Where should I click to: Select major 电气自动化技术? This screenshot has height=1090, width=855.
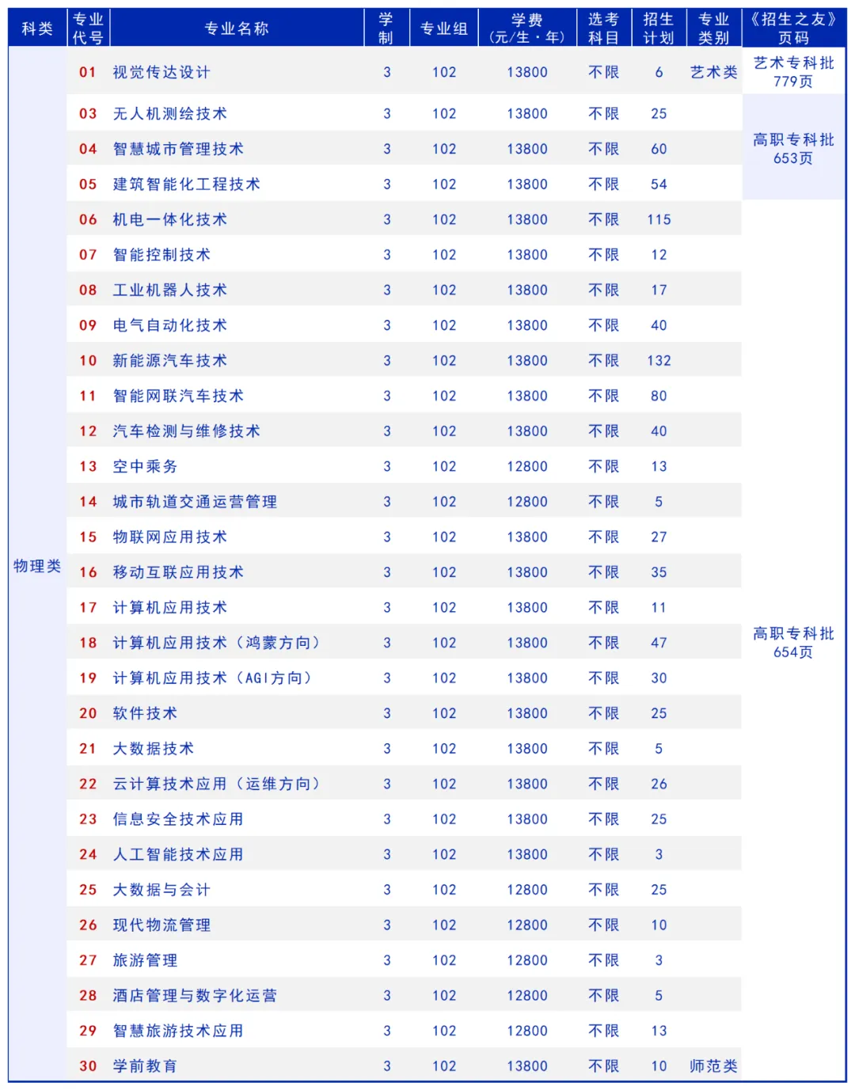tap(170, 325)
